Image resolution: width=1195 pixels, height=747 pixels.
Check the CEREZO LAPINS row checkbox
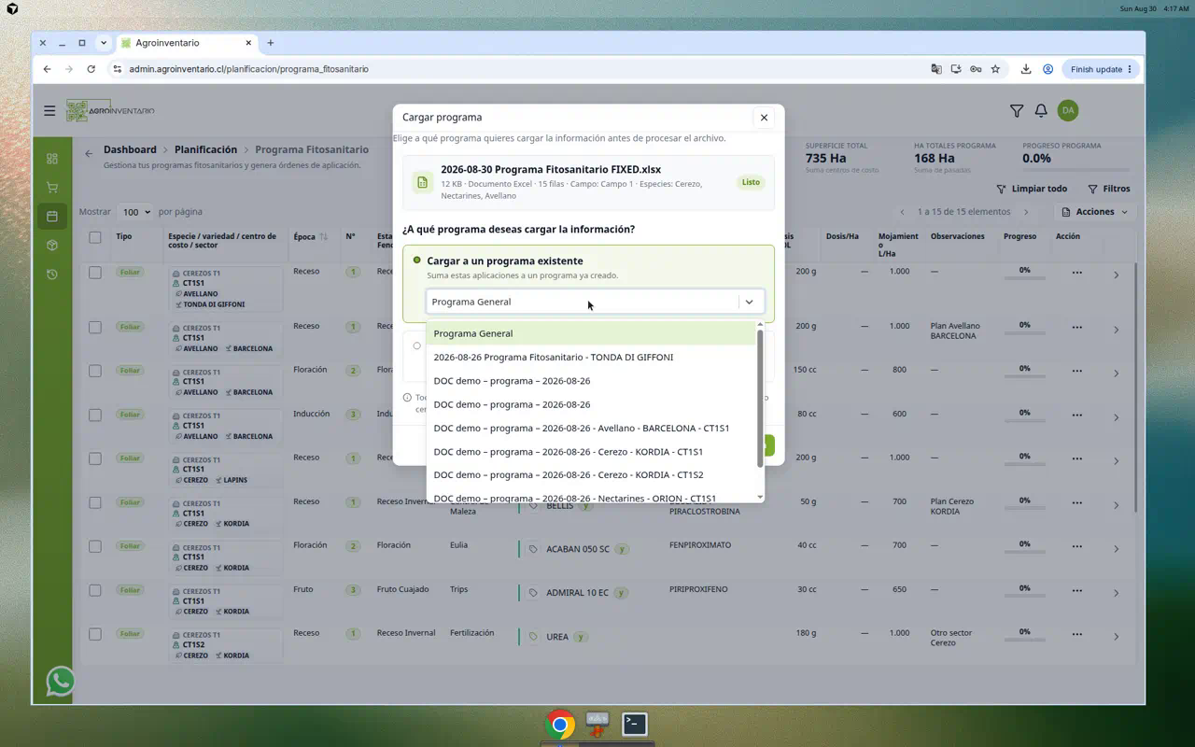click(x=95, y=458)
